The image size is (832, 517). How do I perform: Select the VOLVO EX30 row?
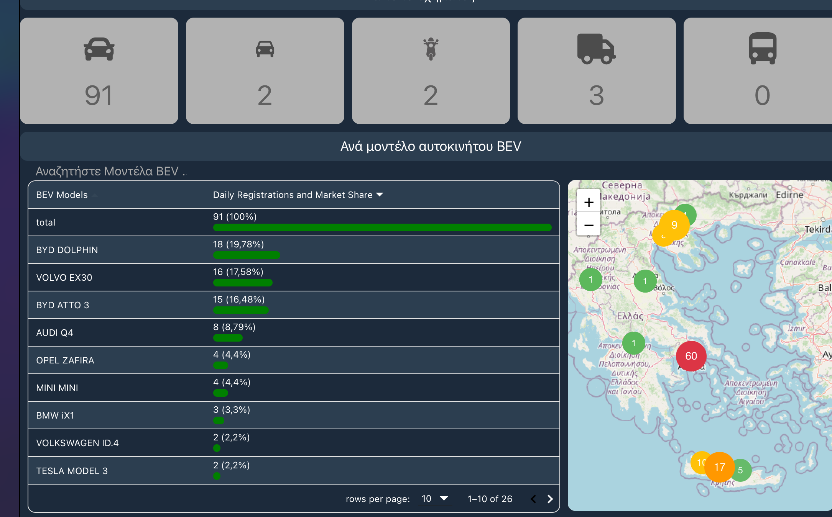pyautogui.click(x=294, y=277)
